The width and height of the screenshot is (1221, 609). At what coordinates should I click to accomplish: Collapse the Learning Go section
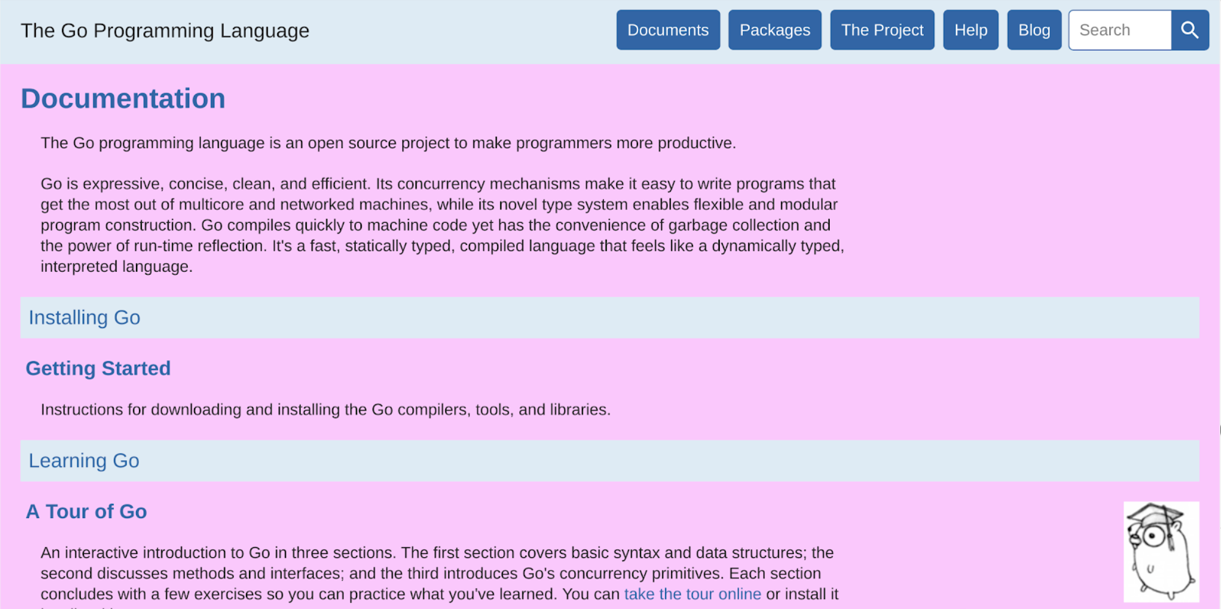click(84, 461)
